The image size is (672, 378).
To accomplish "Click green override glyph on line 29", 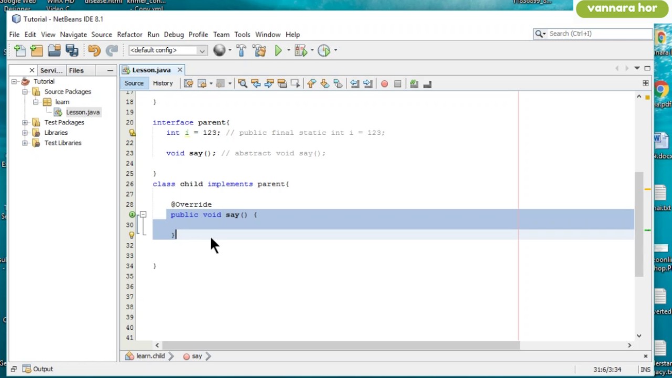I will tap(132, 215).
